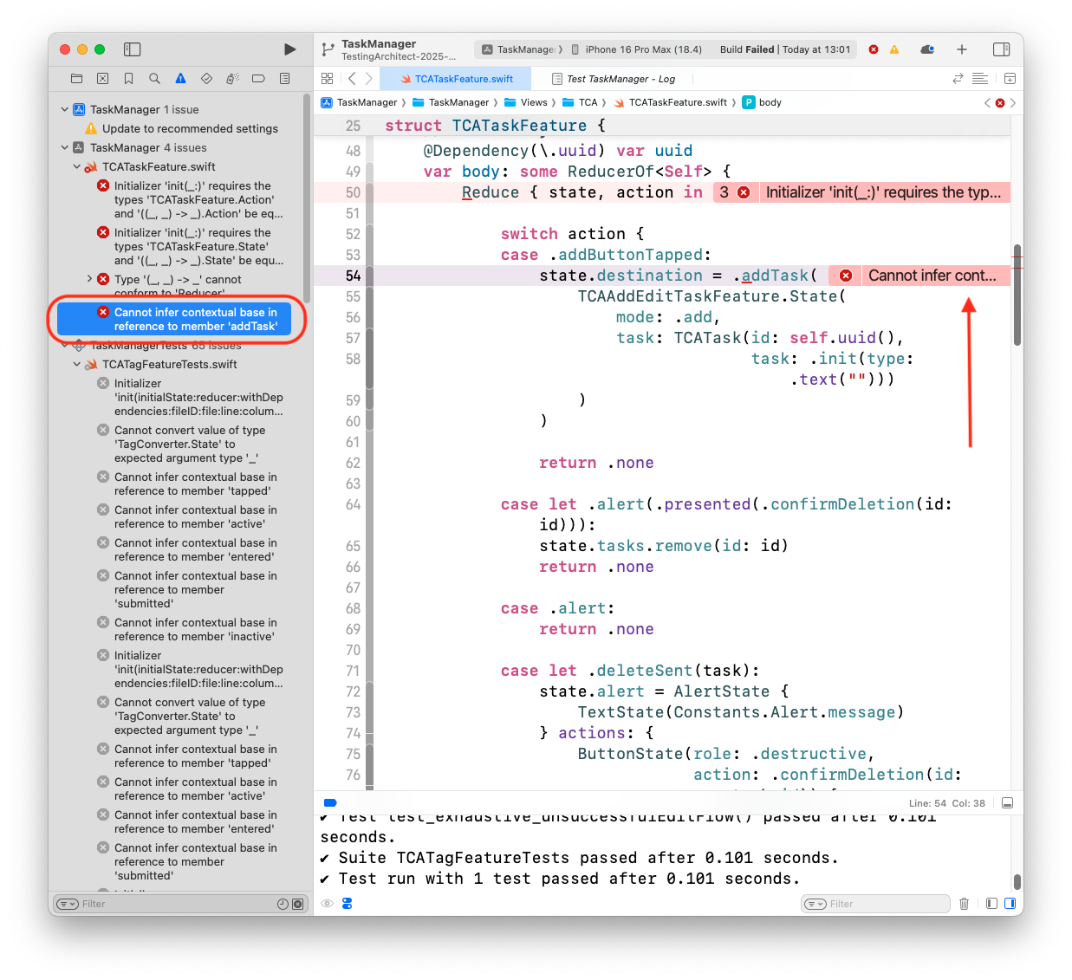The height and width of the screenshot is (980, 1072).
Task: Click the plus Library button in toolbar
Action: 961,49
